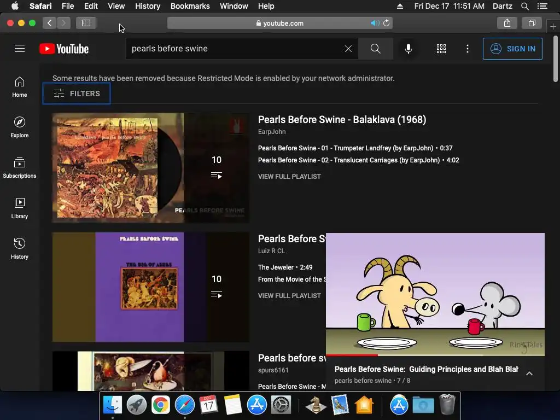Open the Safari menu
Screen dimensions: 560x420
(40, 6)
